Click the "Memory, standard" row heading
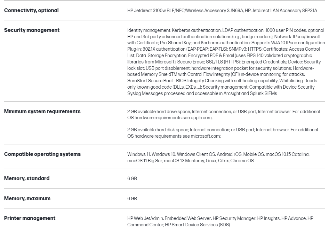 point(27,179)
